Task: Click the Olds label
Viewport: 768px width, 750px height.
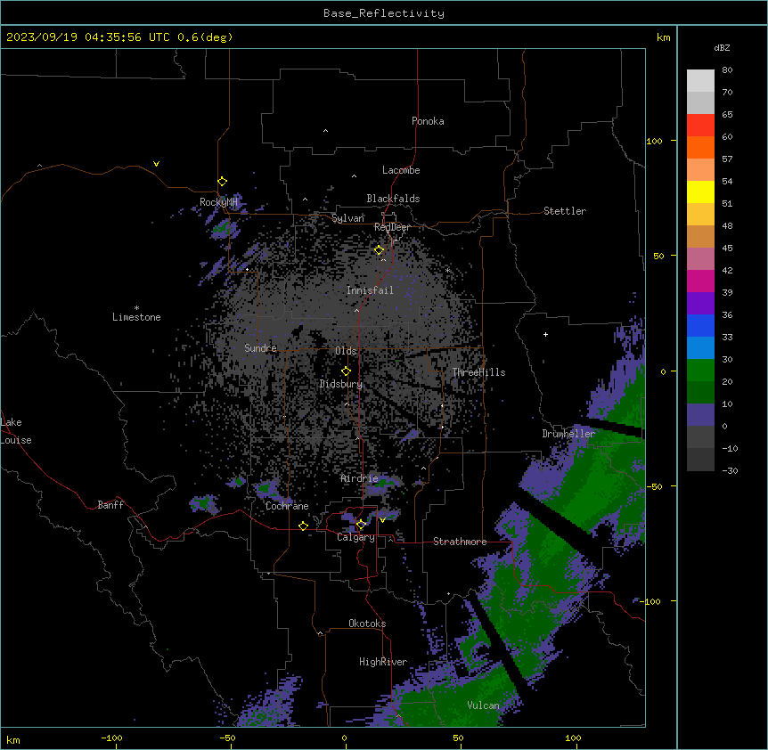Action: click(346, 351)
